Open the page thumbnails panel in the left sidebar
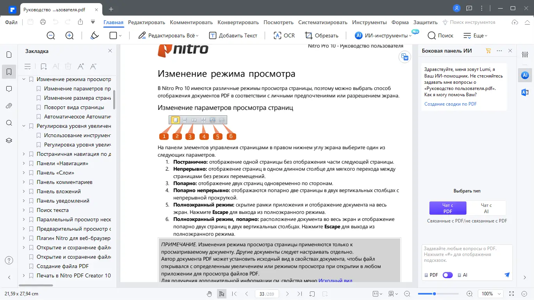This screenshot has width=534, height=300. coord(9,55)
